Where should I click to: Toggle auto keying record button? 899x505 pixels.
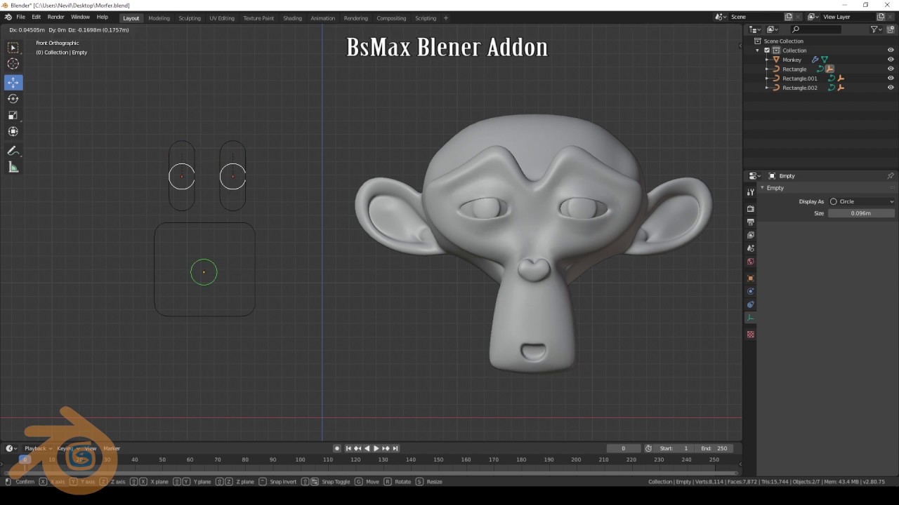(x=337, y=448)
